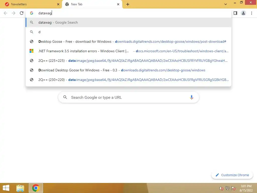Click the search magnifier in Google box
This screenshot has width=257, height=193.
(65, 97)
